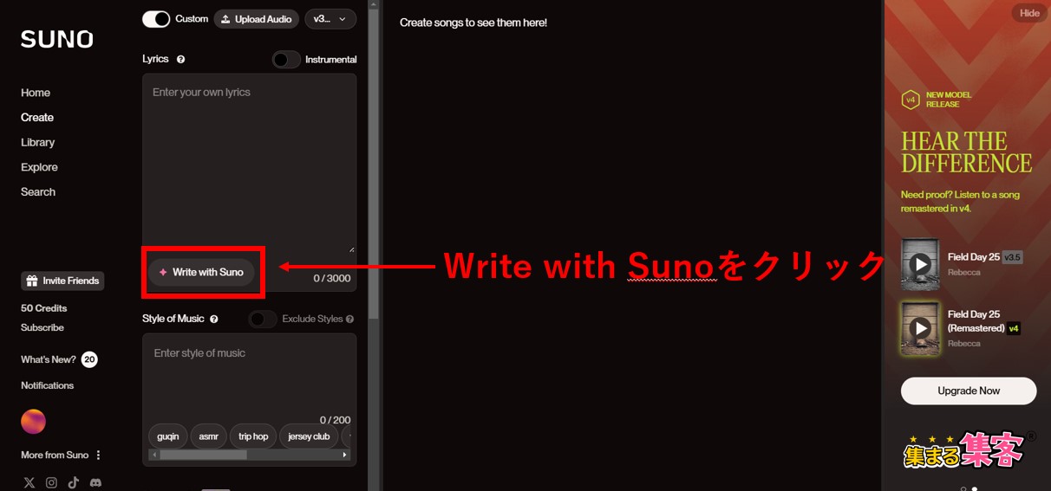Image resolution: width=1051 pixels, height=491 pixels.
Task: Select the asmr style tag
Action: click(209, 436)
